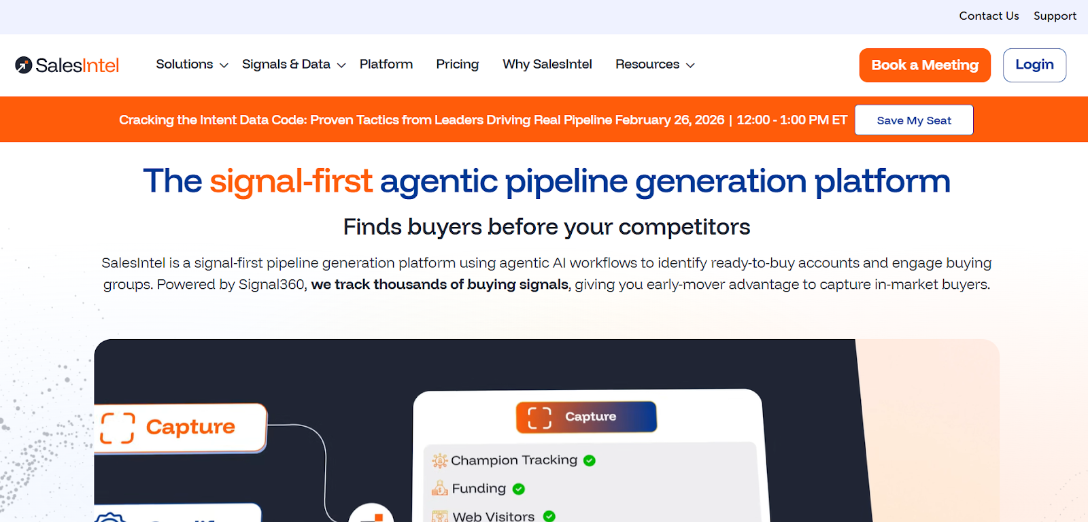Click green checkmark beside Funding
Screen dimensions: 1088x522
[519, 489]
